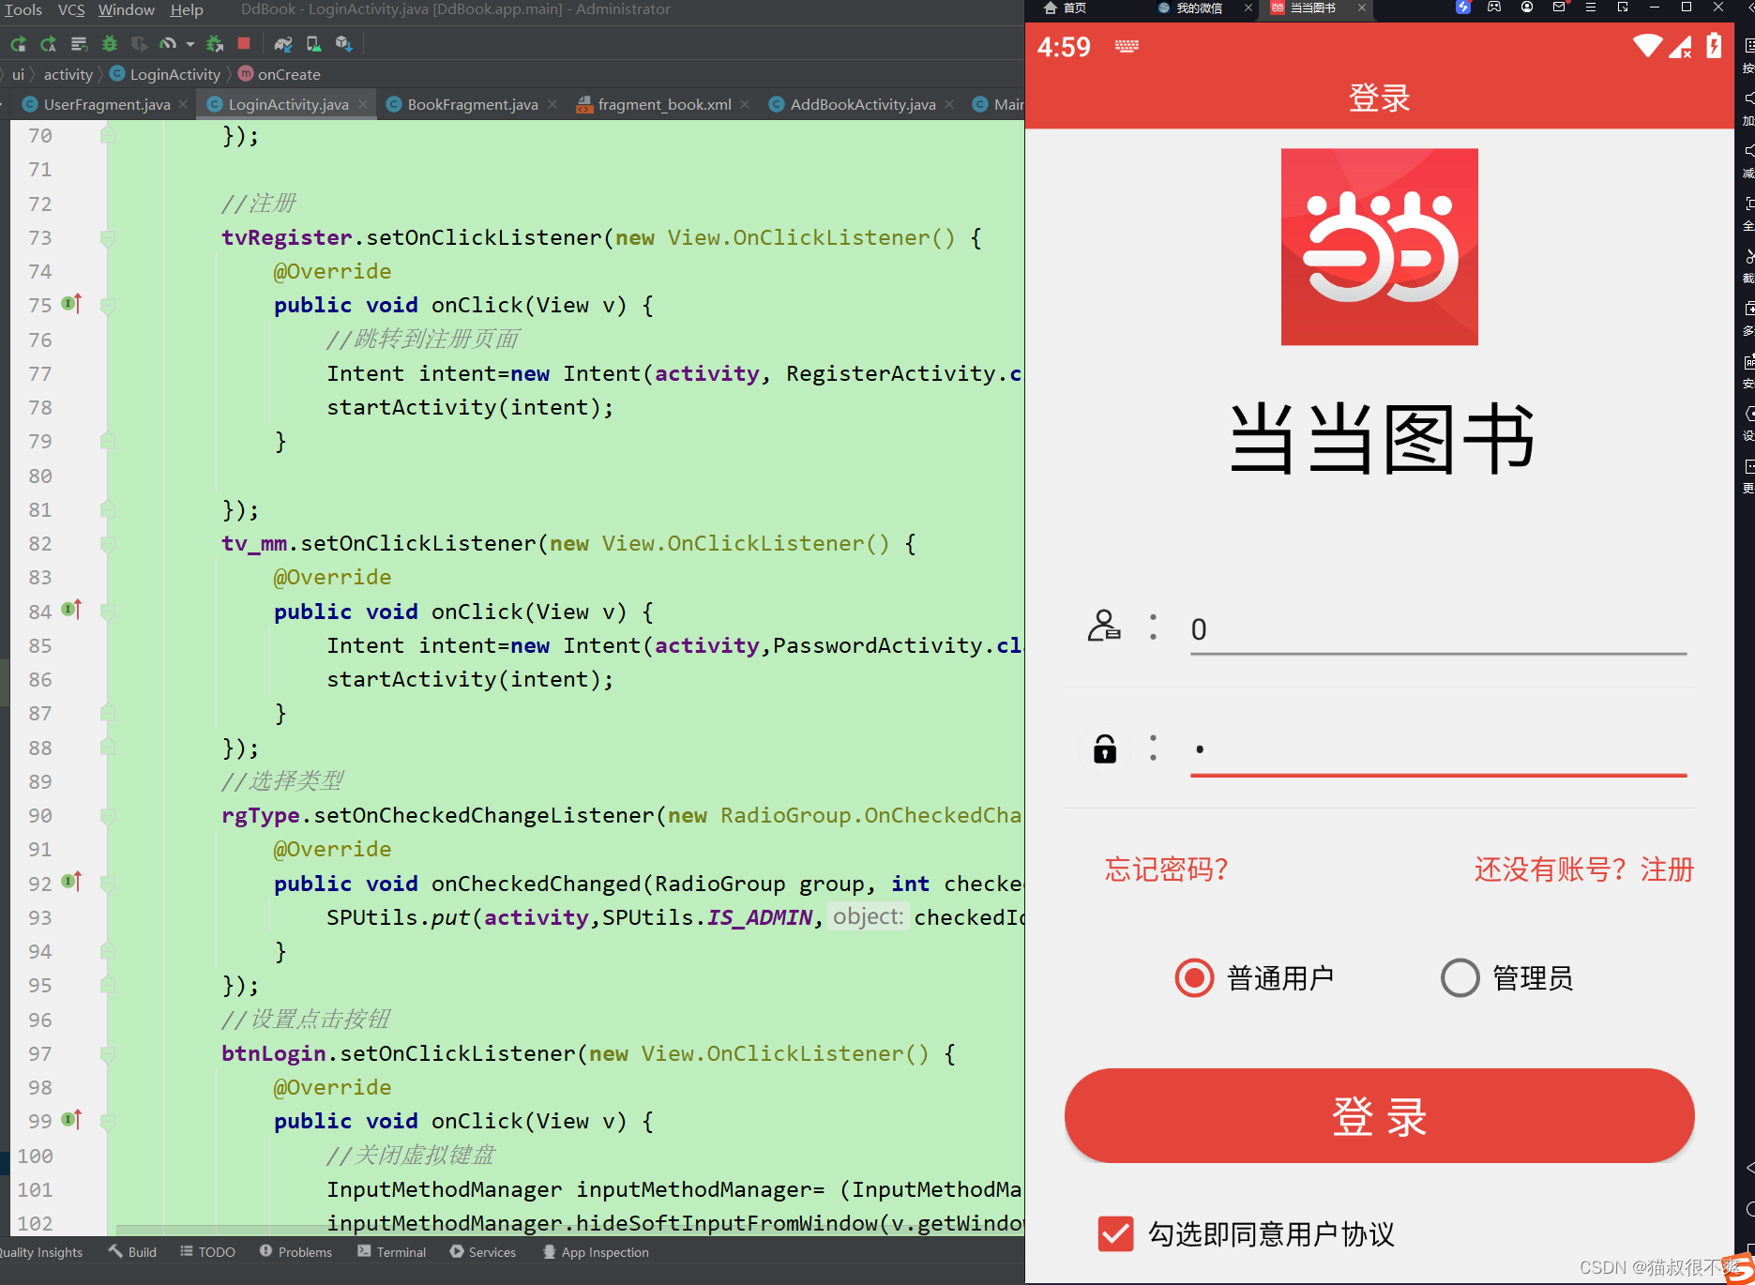Switch to emulator 我的微信 tab
Screen dimensions: 1755x1285
(1190, 8)
